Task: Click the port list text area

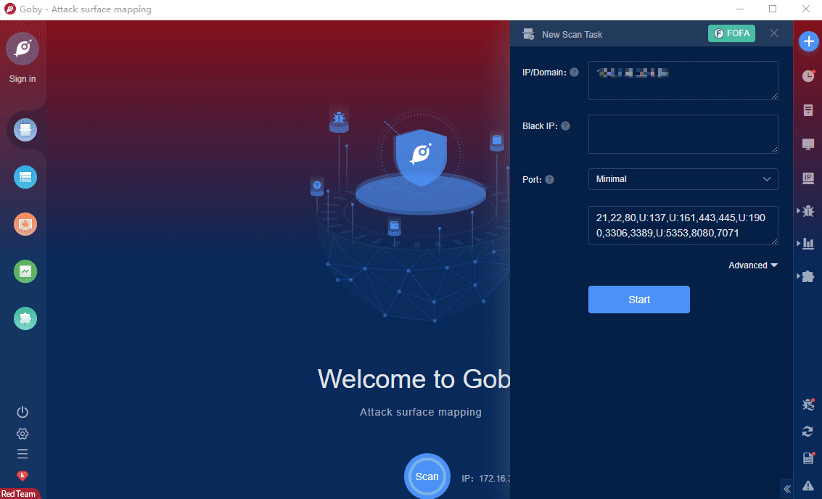Action: 683,226
